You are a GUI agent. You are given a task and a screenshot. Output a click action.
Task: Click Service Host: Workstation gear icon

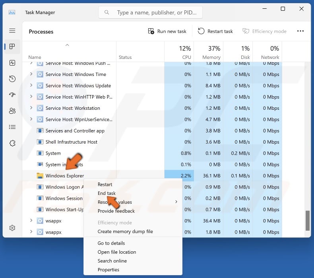[40, 108]
